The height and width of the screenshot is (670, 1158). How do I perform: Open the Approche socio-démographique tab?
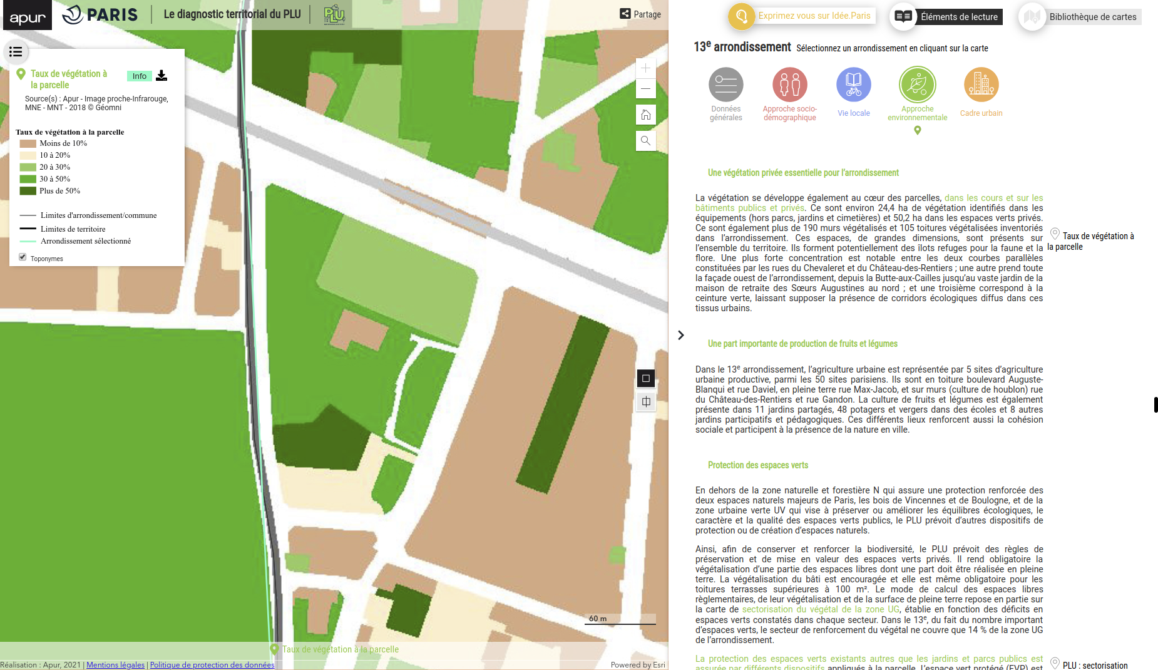coord(789,85)
